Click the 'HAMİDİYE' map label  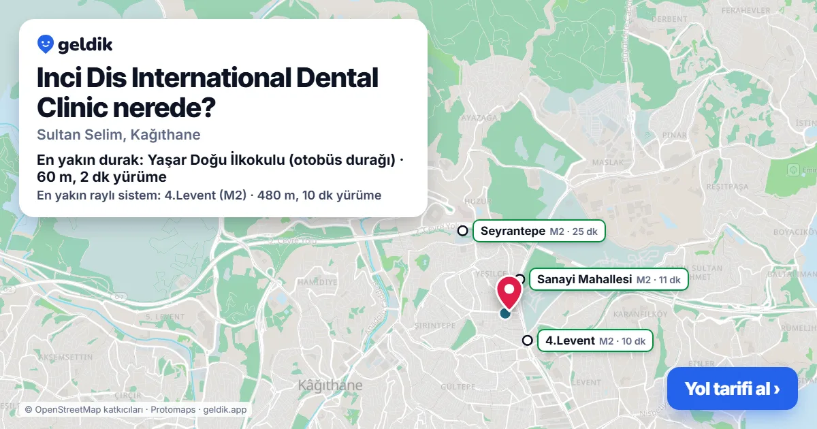[317, 281]
